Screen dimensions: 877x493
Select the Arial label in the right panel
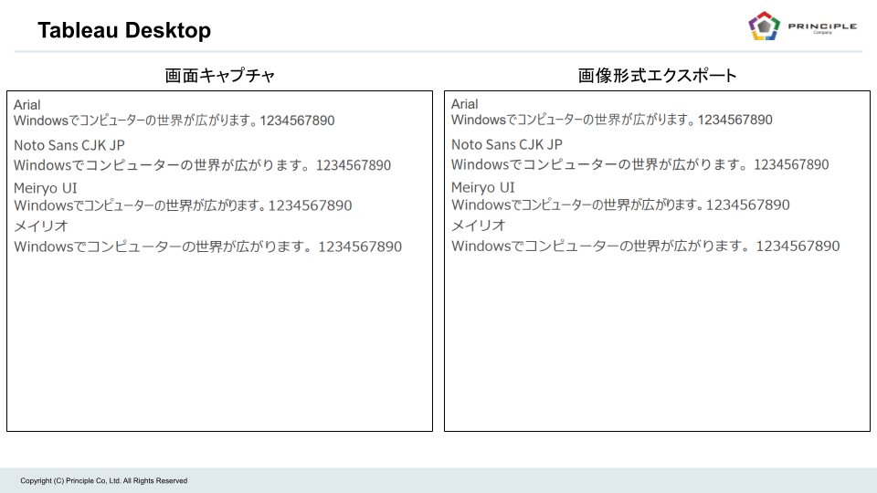click(x=465, y=104)
